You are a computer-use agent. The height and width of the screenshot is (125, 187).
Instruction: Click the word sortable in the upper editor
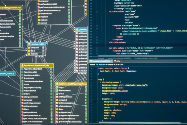[129, 22]
